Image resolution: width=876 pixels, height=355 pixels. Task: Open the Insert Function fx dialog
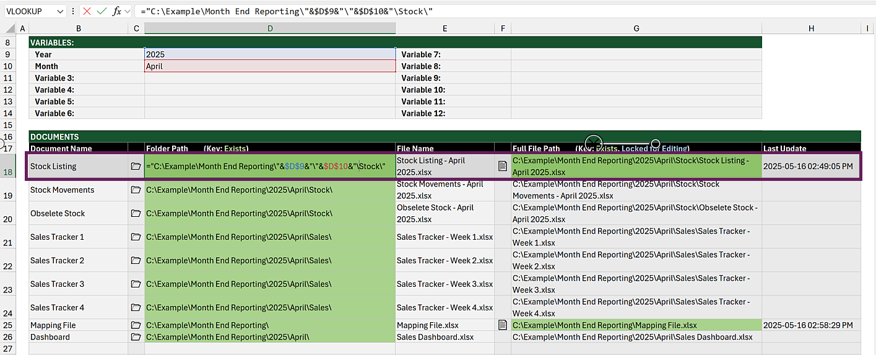point(116,11)
